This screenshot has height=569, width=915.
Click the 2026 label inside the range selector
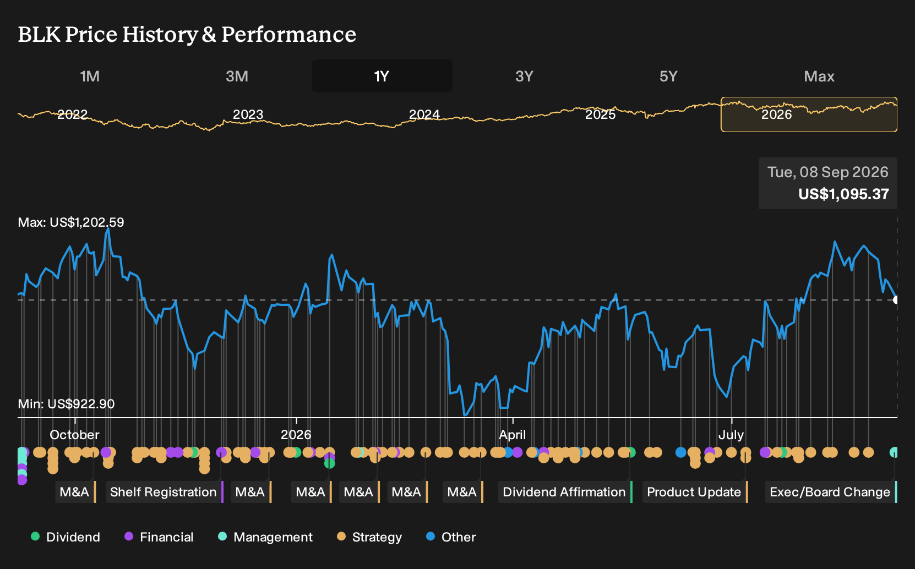777,114
